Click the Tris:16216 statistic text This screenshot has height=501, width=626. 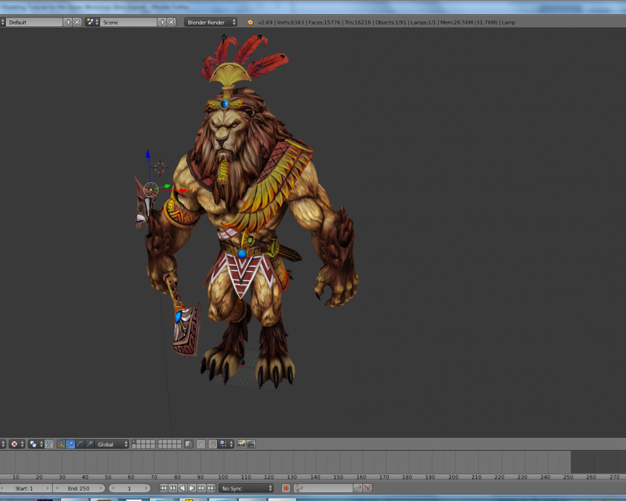coord(358,23)
